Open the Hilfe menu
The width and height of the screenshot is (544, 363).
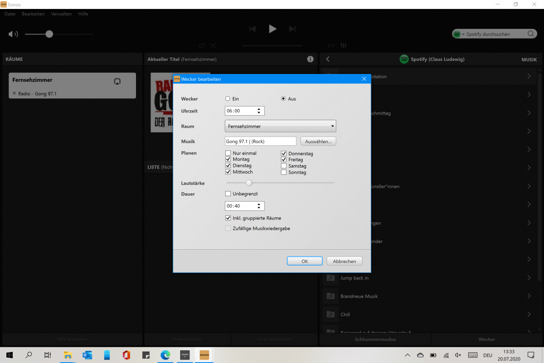click(83, 14)
